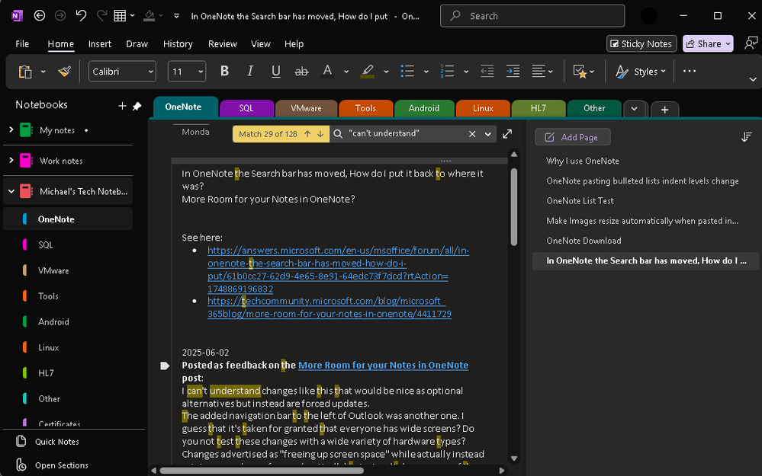Increase indent of paragraph
762x476 pixels.
(513, 72)
